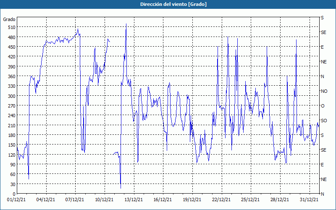Click the 'O' compass label level with 270

(323, 106)
